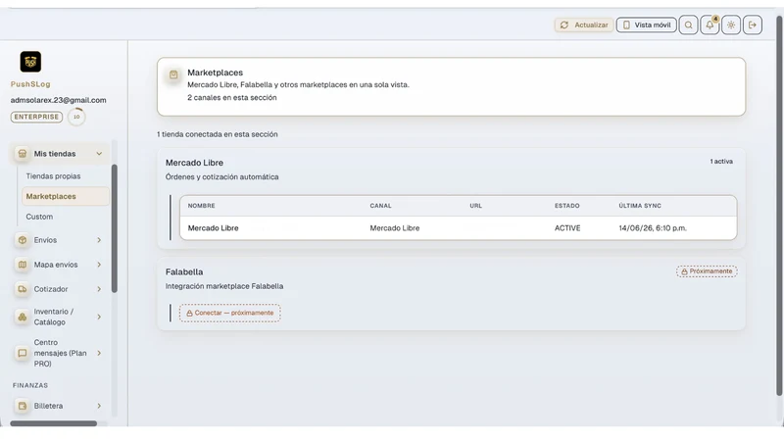Expand the Envíos chevron
The width and height of the screenshot is (784, 441).
pyautogui.click(x=99, y=240)
